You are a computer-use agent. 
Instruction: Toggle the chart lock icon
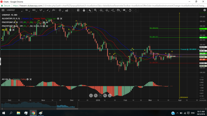pos(84,10)
